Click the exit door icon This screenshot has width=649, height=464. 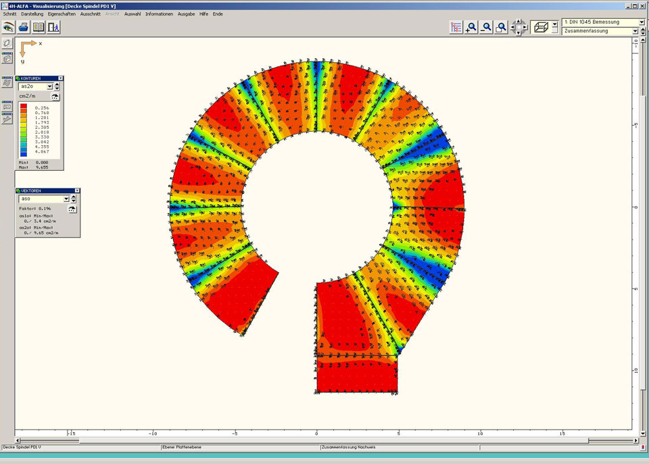pyautogui.click(x=53, y=27)
